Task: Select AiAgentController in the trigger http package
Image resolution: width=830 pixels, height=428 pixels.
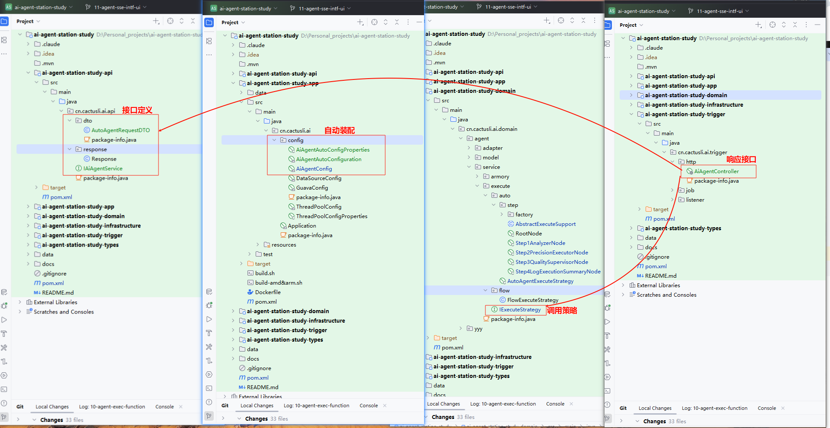Action: tap(716, 171)
